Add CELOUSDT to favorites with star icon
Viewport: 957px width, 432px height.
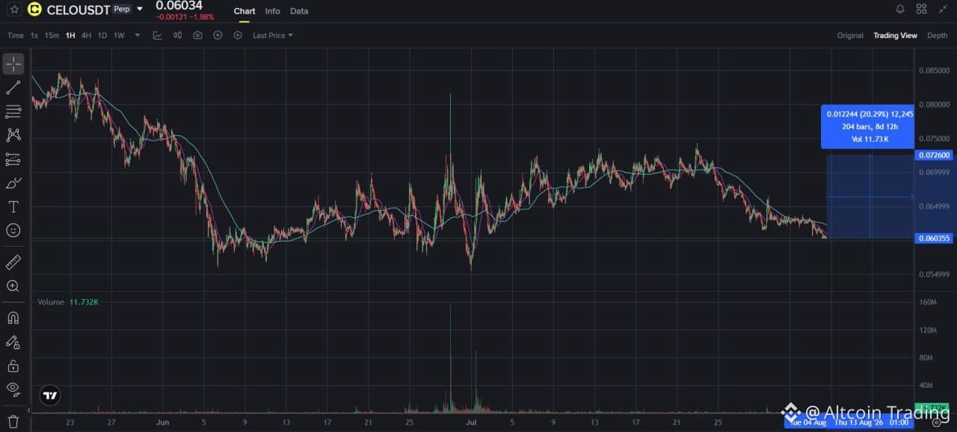13,10
